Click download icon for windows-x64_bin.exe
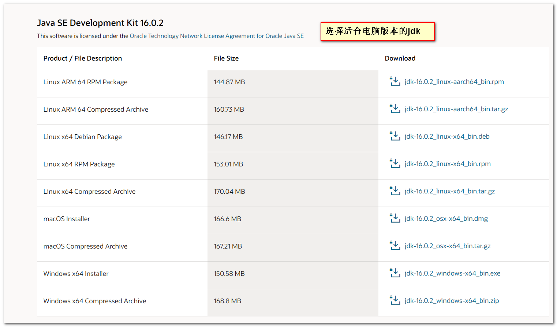This screenshot has width=557, height=327. [x=395, y=273]
